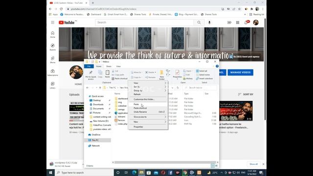Click History in the ribbon Open group
Screen dimensions: 313x176
pos(188,79)
